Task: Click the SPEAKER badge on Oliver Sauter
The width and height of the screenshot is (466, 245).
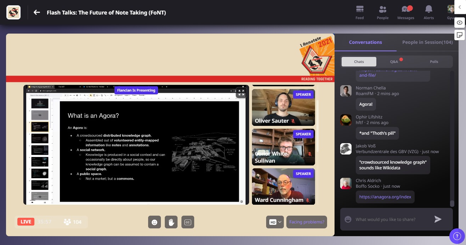Action: click(303, 94)
